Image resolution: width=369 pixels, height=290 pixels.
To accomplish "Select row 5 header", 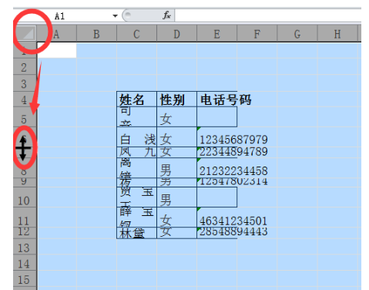I will pos(25,117).
